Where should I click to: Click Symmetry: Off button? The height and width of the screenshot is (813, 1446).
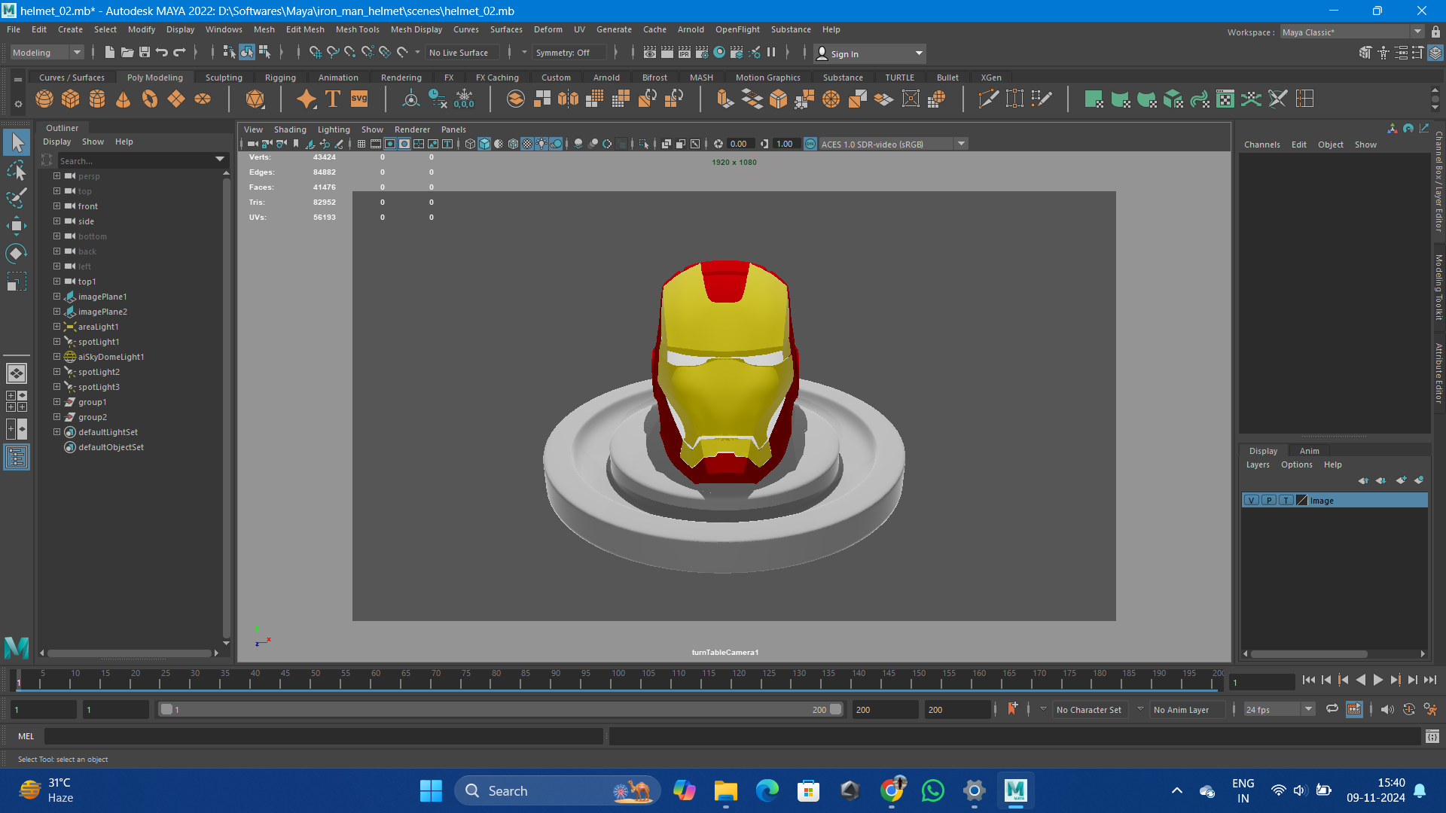click(x=569, y=53)
